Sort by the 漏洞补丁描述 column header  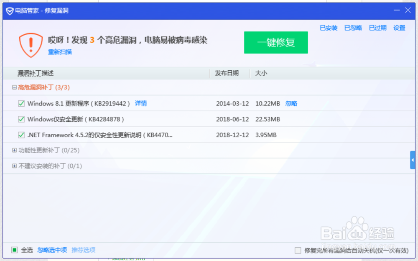tap(36, 73)
